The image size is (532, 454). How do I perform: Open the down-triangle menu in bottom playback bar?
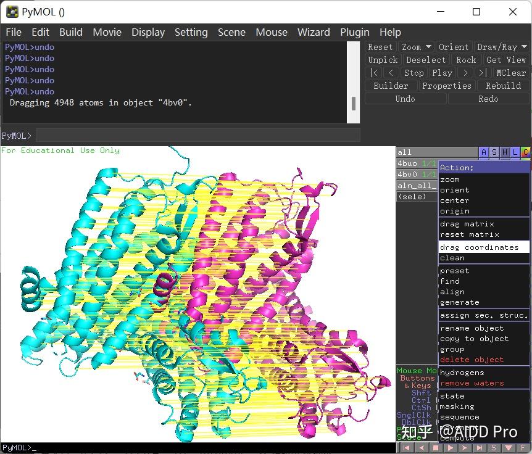[509, 448]
